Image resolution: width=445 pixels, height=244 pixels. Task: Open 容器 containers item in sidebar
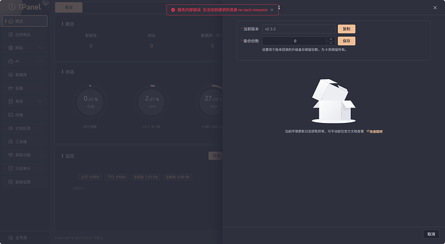[25, 88]
